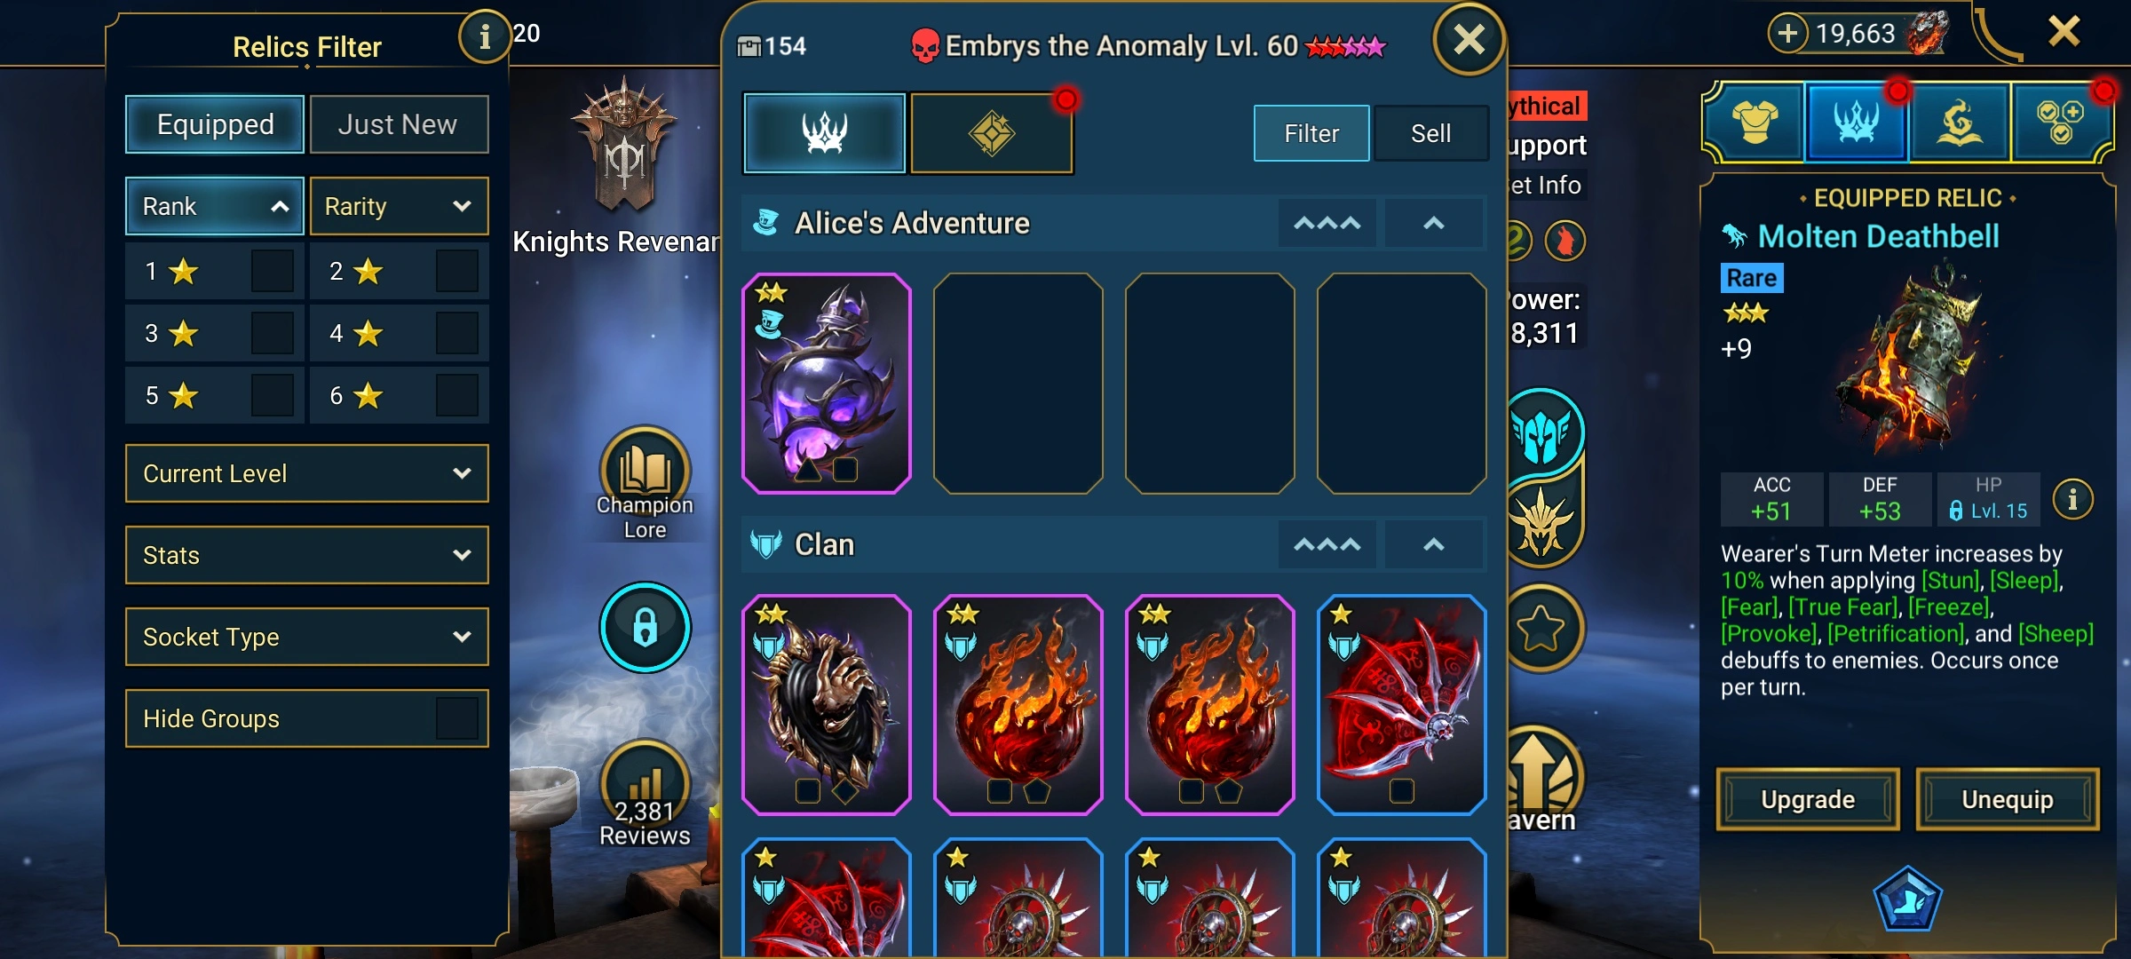Image resolution: width=2131 pixels, height=959 pixels.
Task: Add gems with the plus icon
Action: (x=1787, y=33)
